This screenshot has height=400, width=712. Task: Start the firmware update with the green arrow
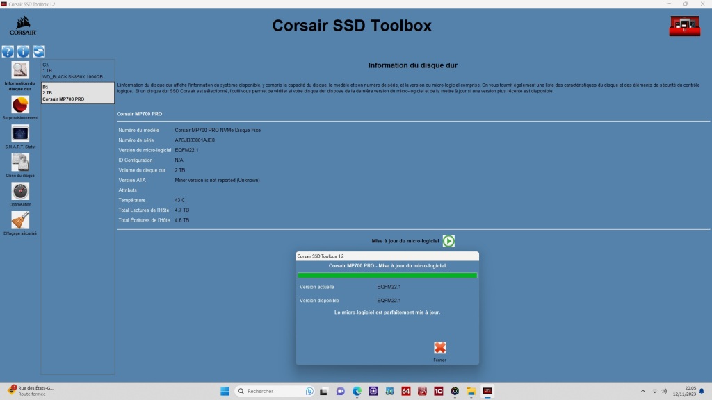[450, 241]
